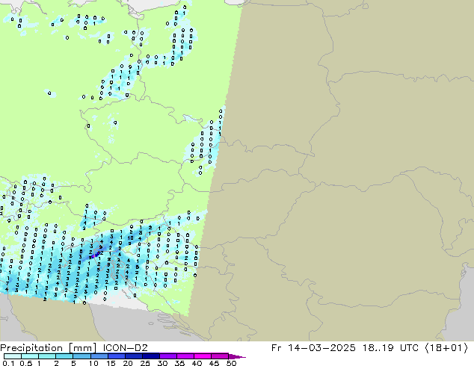Click the 40–45 mm magenta legend swatch

[203, 356]
